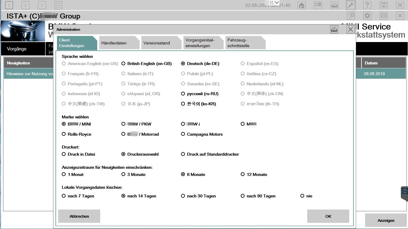Click the remote session icon on right edge
Screen dimensions: 408x229
(x=405, y=191)
